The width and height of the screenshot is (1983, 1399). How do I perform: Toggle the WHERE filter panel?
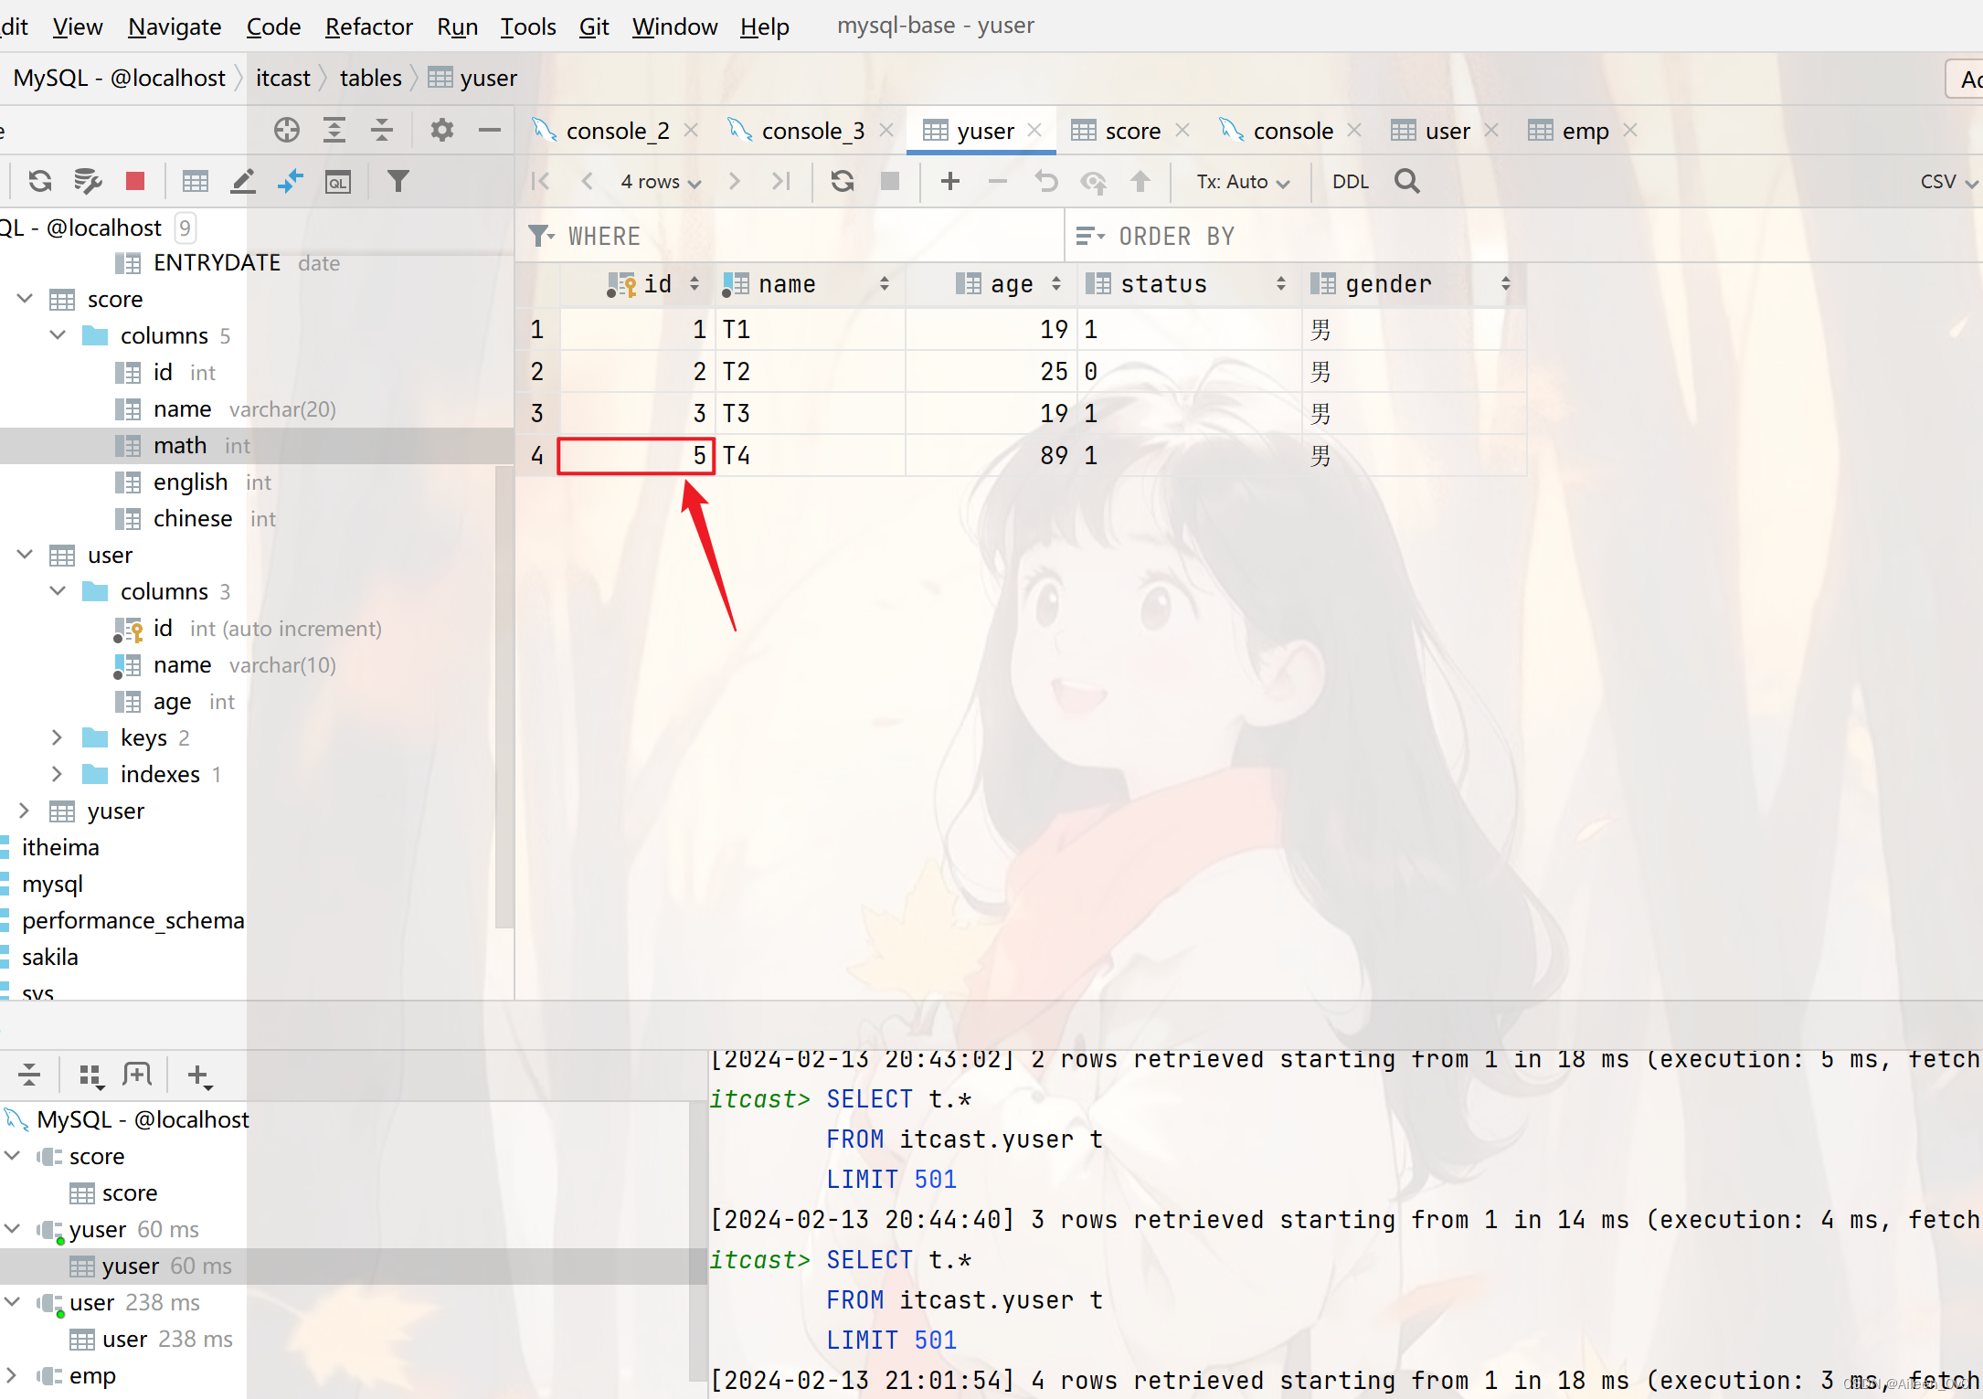click(540, 236)
